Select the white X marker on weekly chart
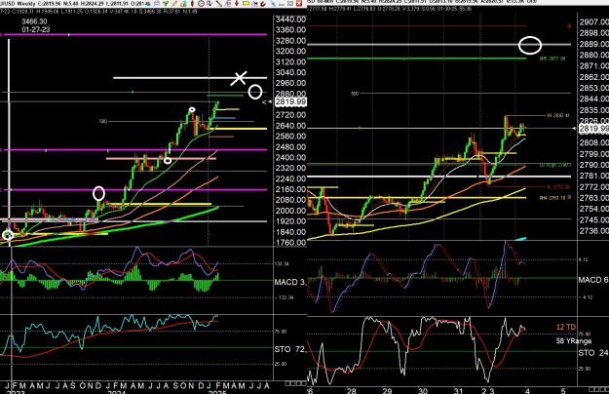 239,78
